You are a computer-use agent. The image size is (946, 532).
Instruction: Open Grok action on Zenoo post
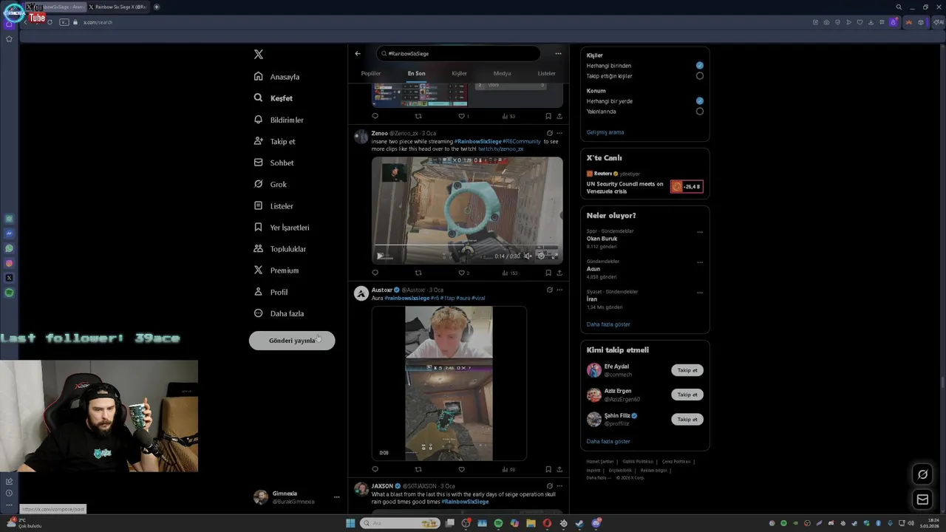click(x=549, y=133)
